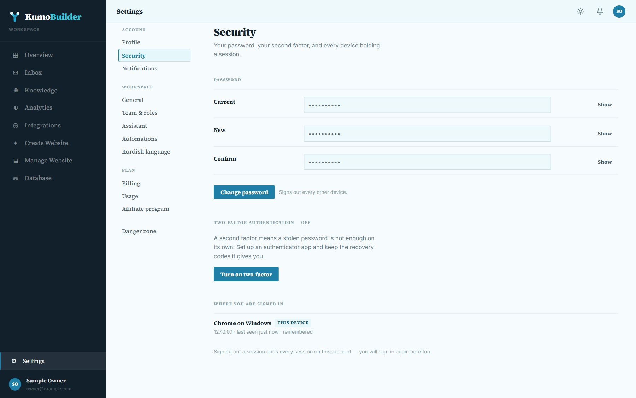
Task: Focus the New password field
Action: pyautogui.click(x=427, y=134)
